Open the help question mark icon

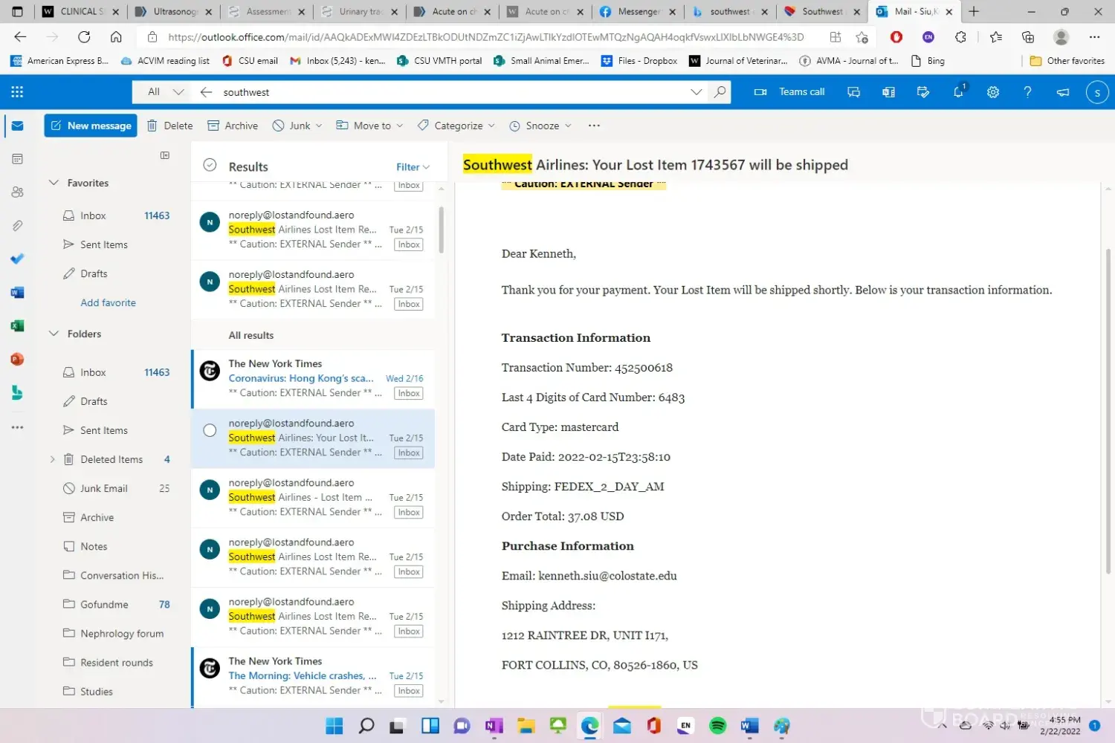(1027, 92)
